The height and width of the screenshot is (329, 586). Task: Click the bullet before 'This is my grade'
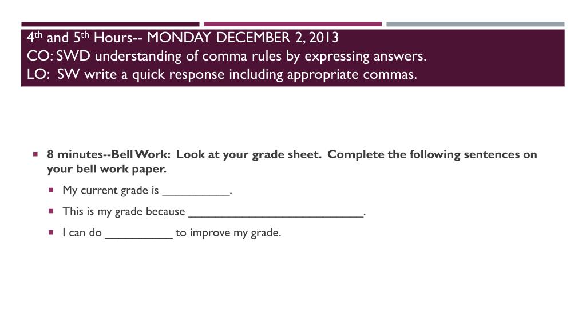pyautogui.click(x=51, y=211)
